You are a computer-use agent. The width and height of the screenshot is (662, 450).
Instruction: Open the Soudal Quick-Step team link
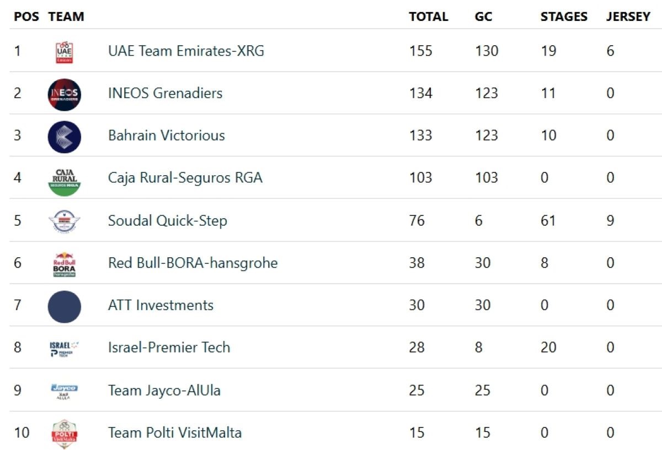(x=167, y=221)
